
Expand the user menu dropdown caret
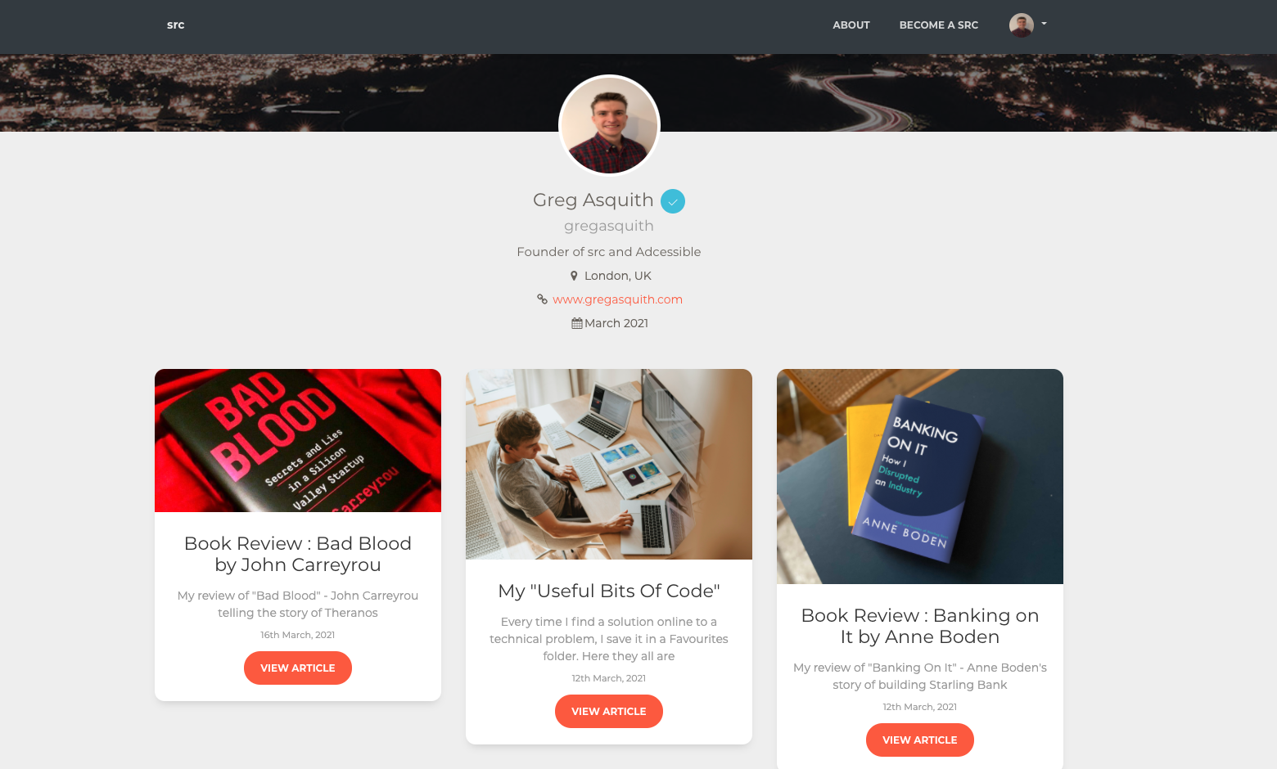(x=1044, y=24)
